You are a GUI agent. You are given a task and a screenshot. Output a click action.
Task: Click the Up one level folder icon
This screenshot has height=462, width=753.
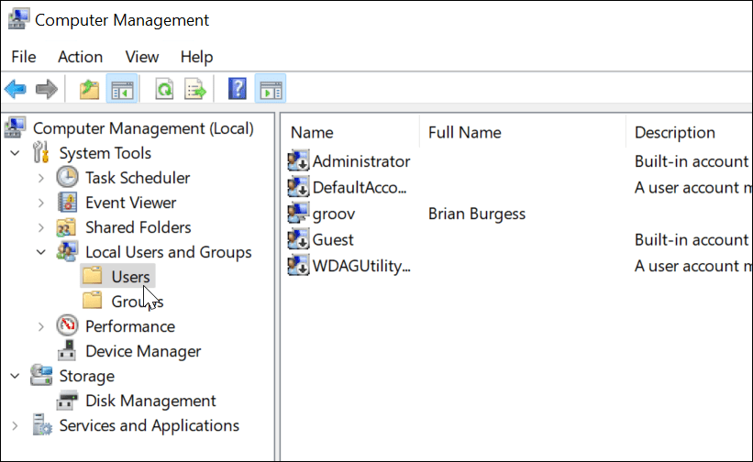click(89, 89)
